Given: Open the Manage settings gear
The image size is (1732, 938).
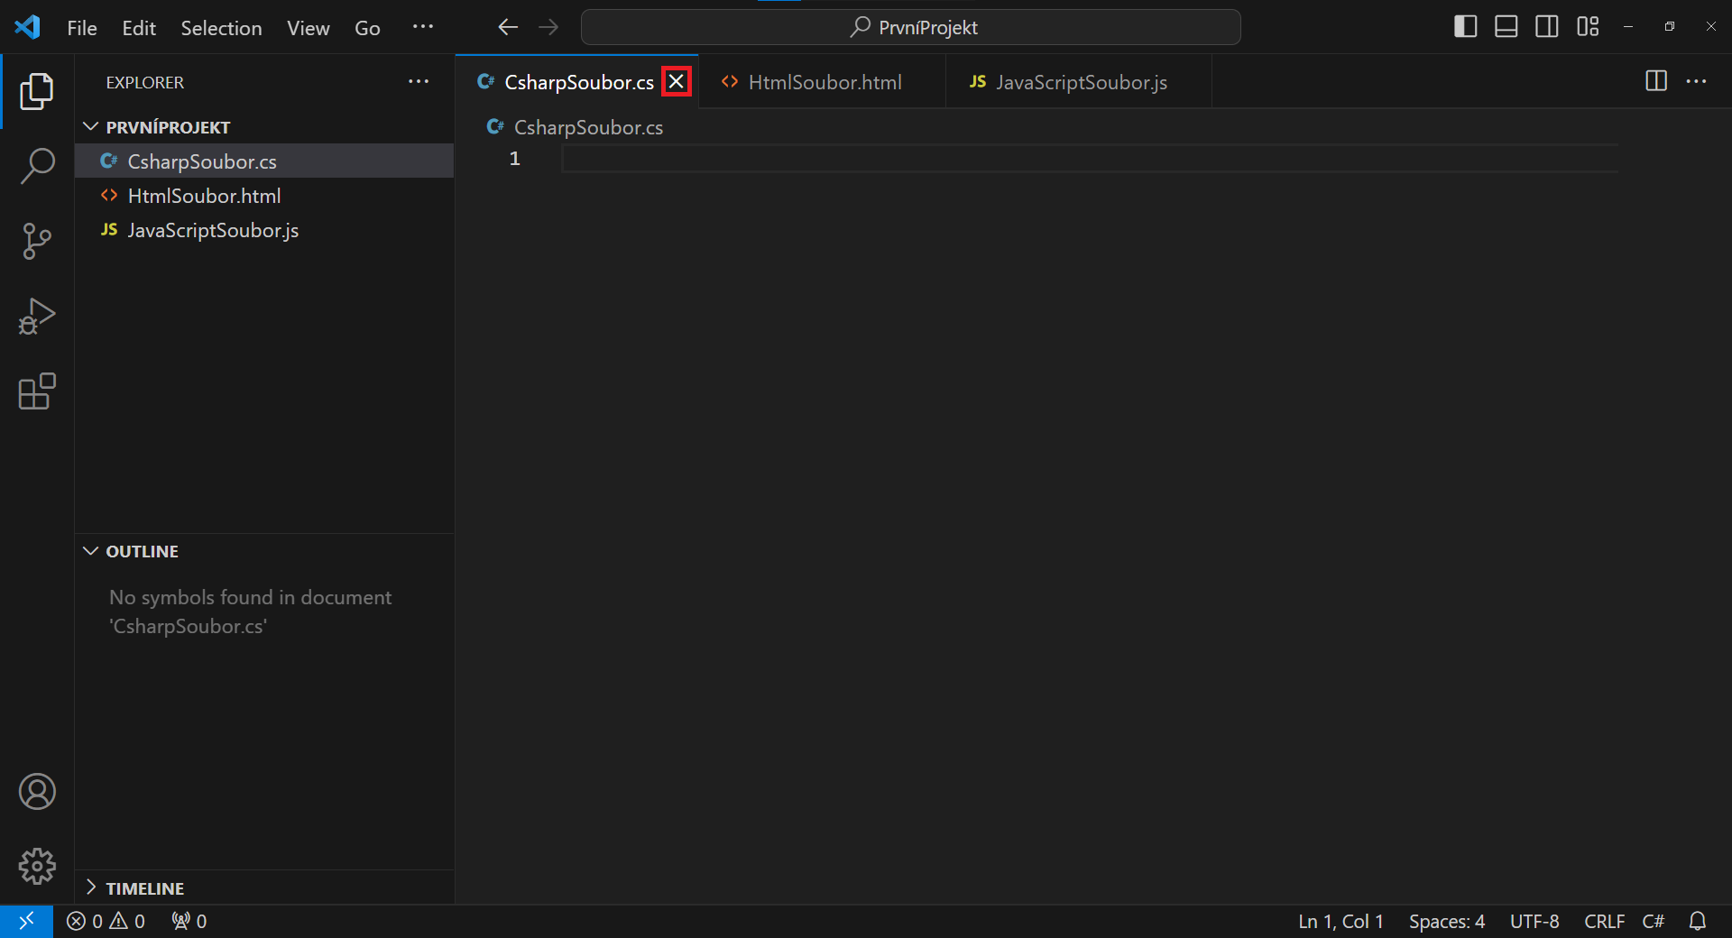Looking at the screenshot, I should point(36,867).
